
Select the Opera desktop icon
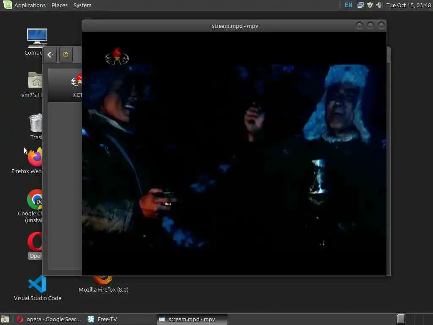tap(35, 245)
